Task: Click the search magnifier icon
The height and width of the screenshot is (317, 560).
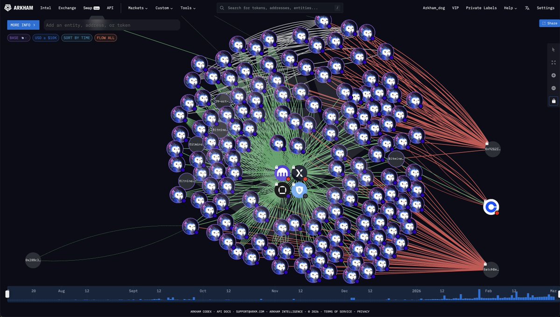Action: point(222,8)
